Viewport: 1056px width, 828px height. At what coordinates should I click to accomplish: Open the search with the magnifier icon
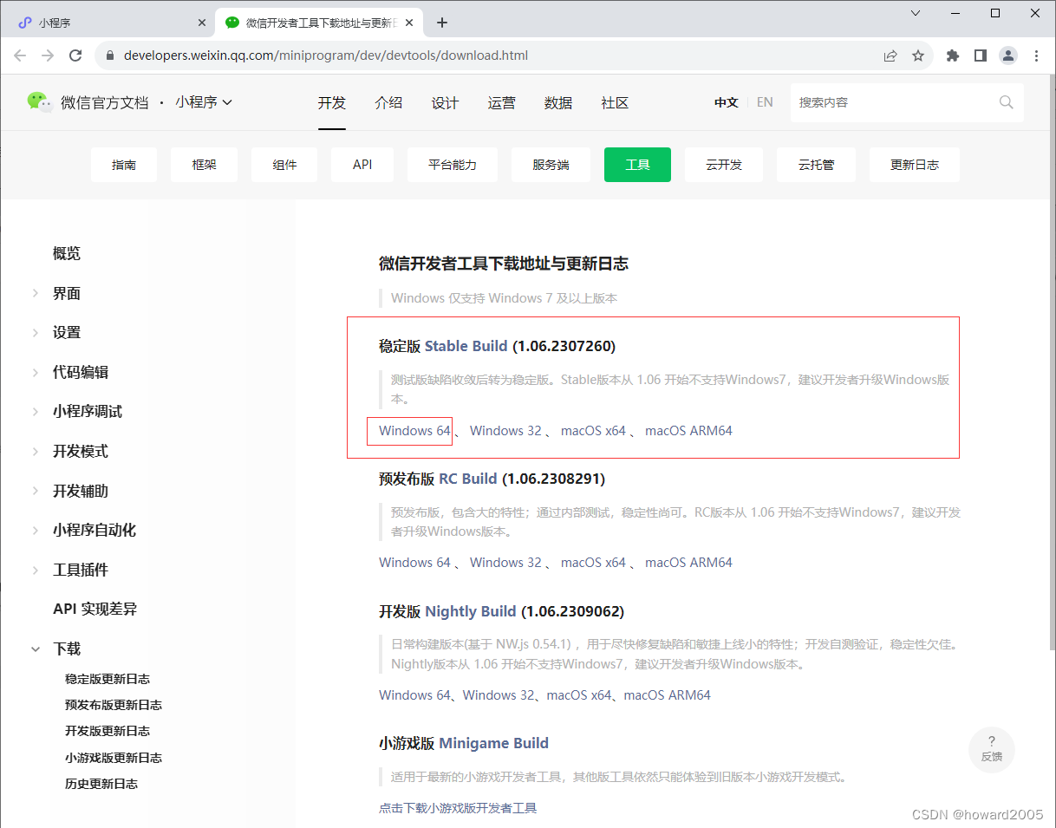(1005, 101)
